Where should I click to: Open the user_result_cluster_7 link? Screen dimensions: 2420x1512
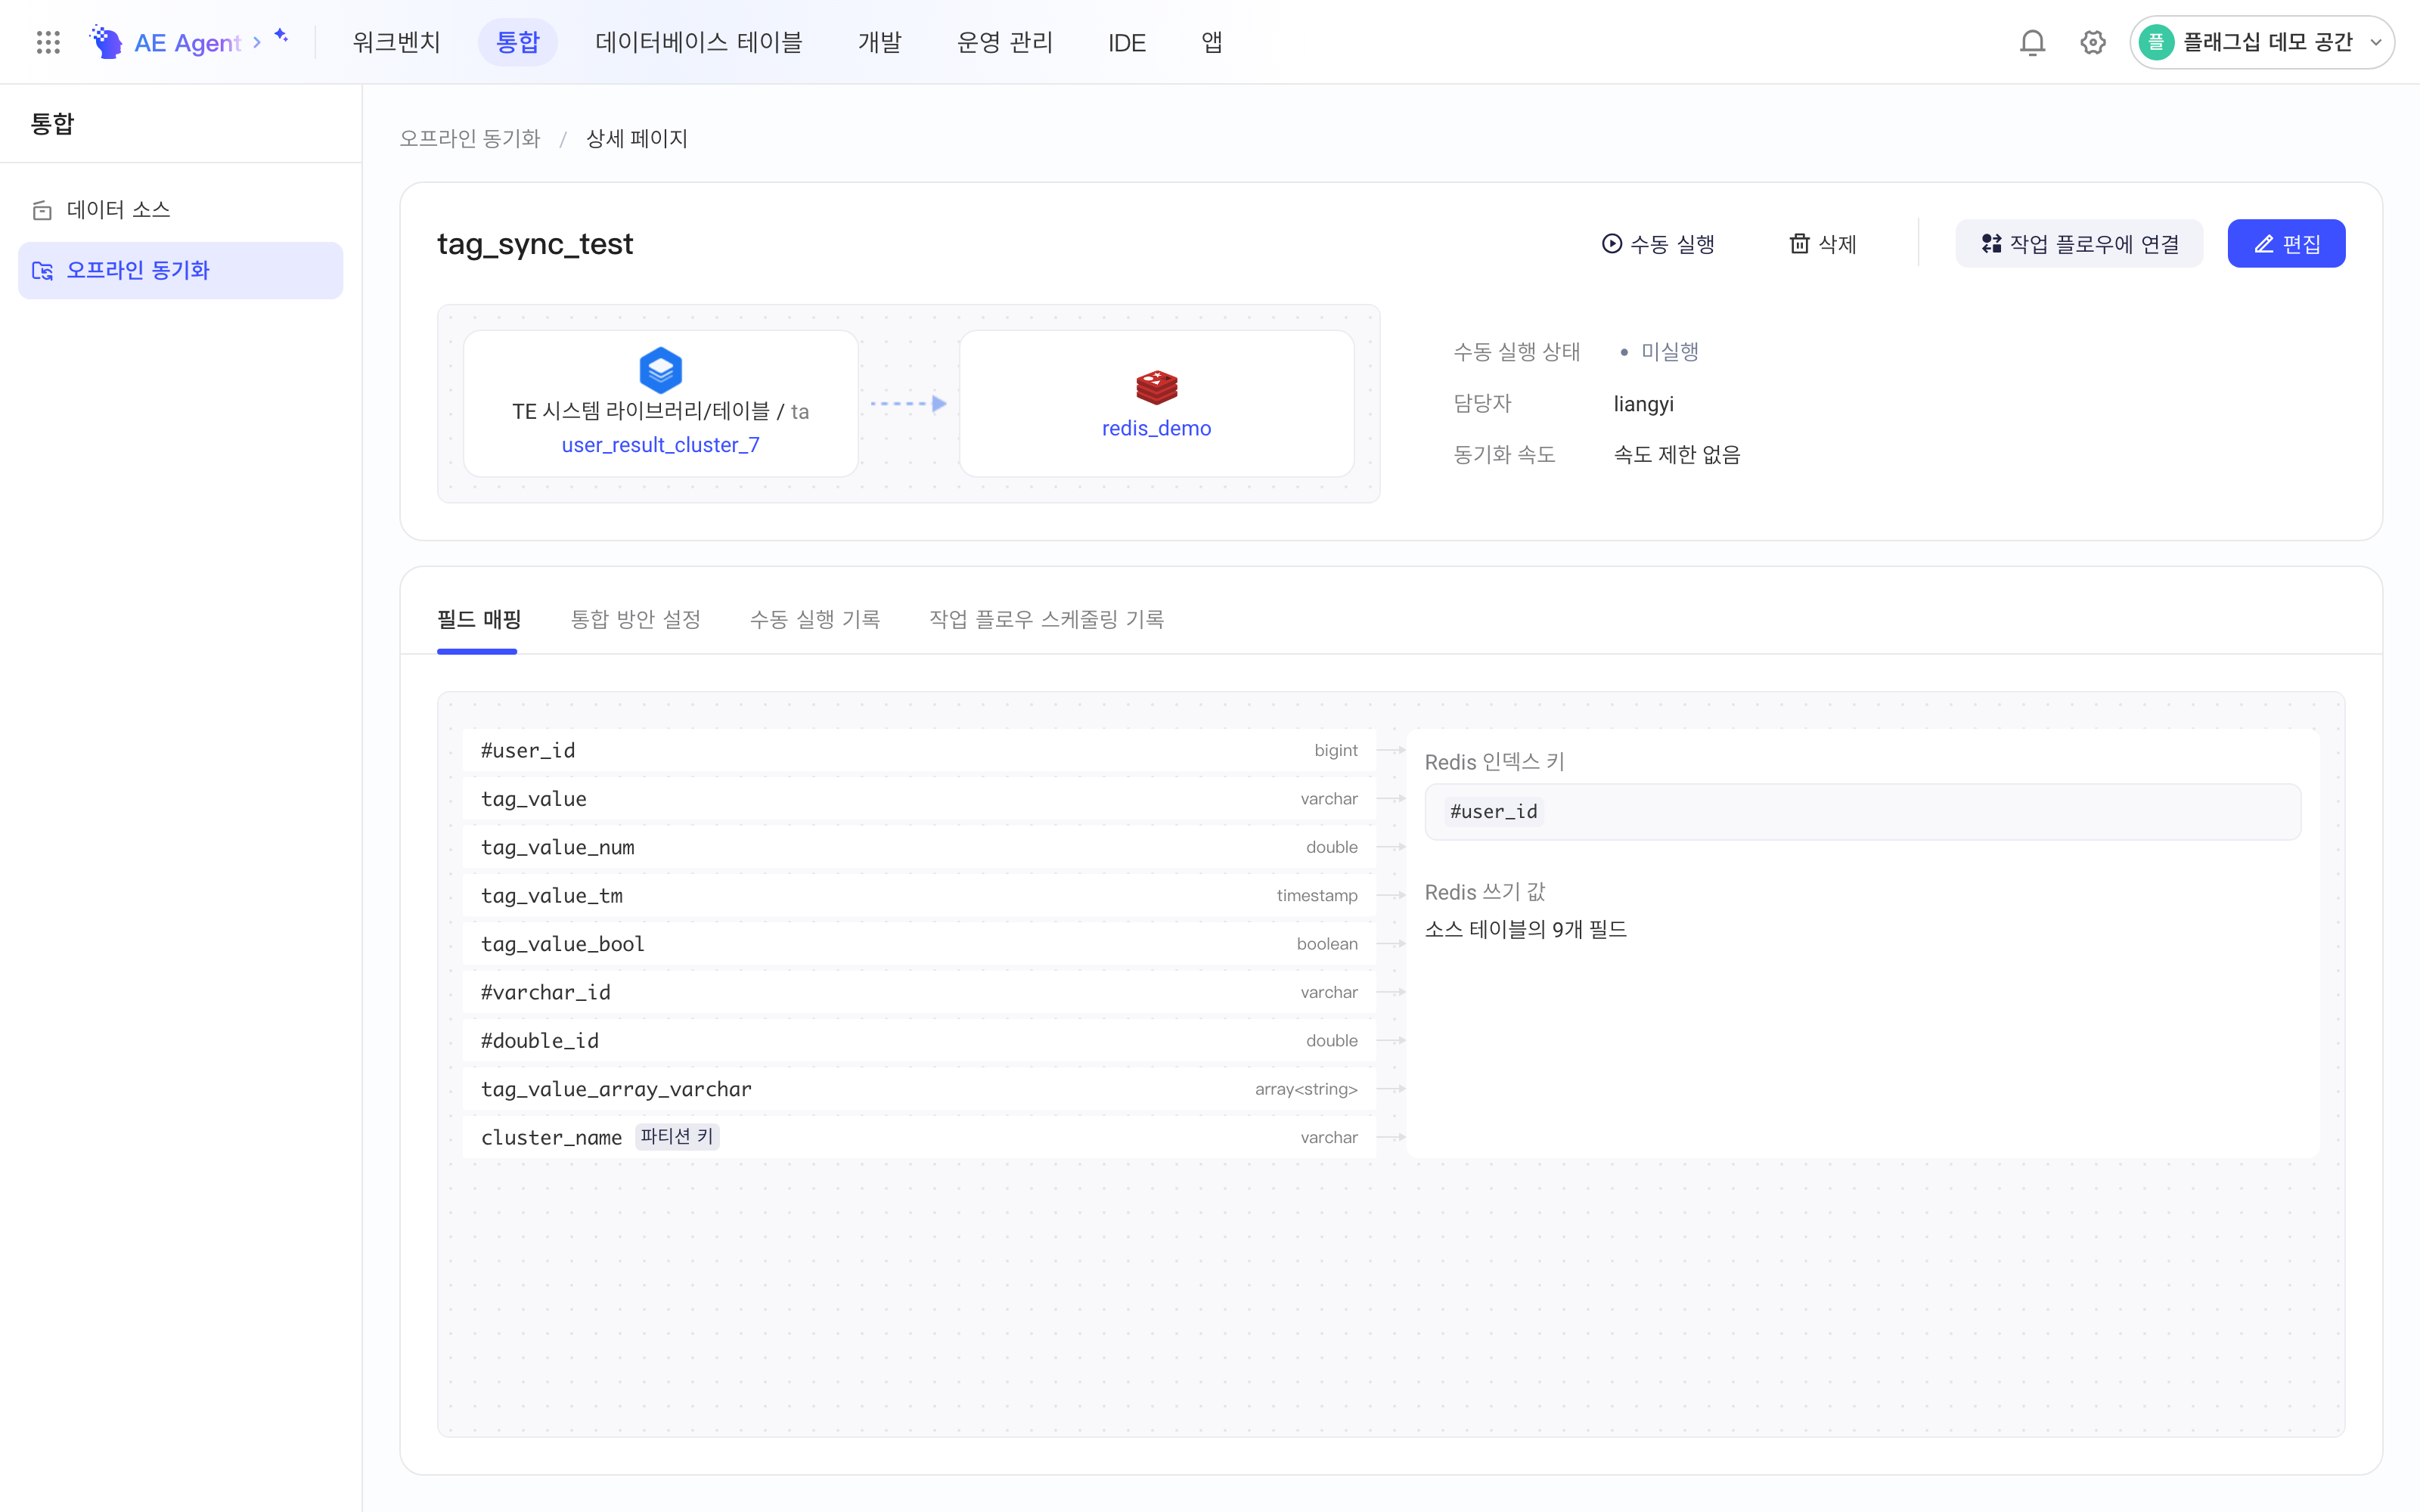click(661, 445)
